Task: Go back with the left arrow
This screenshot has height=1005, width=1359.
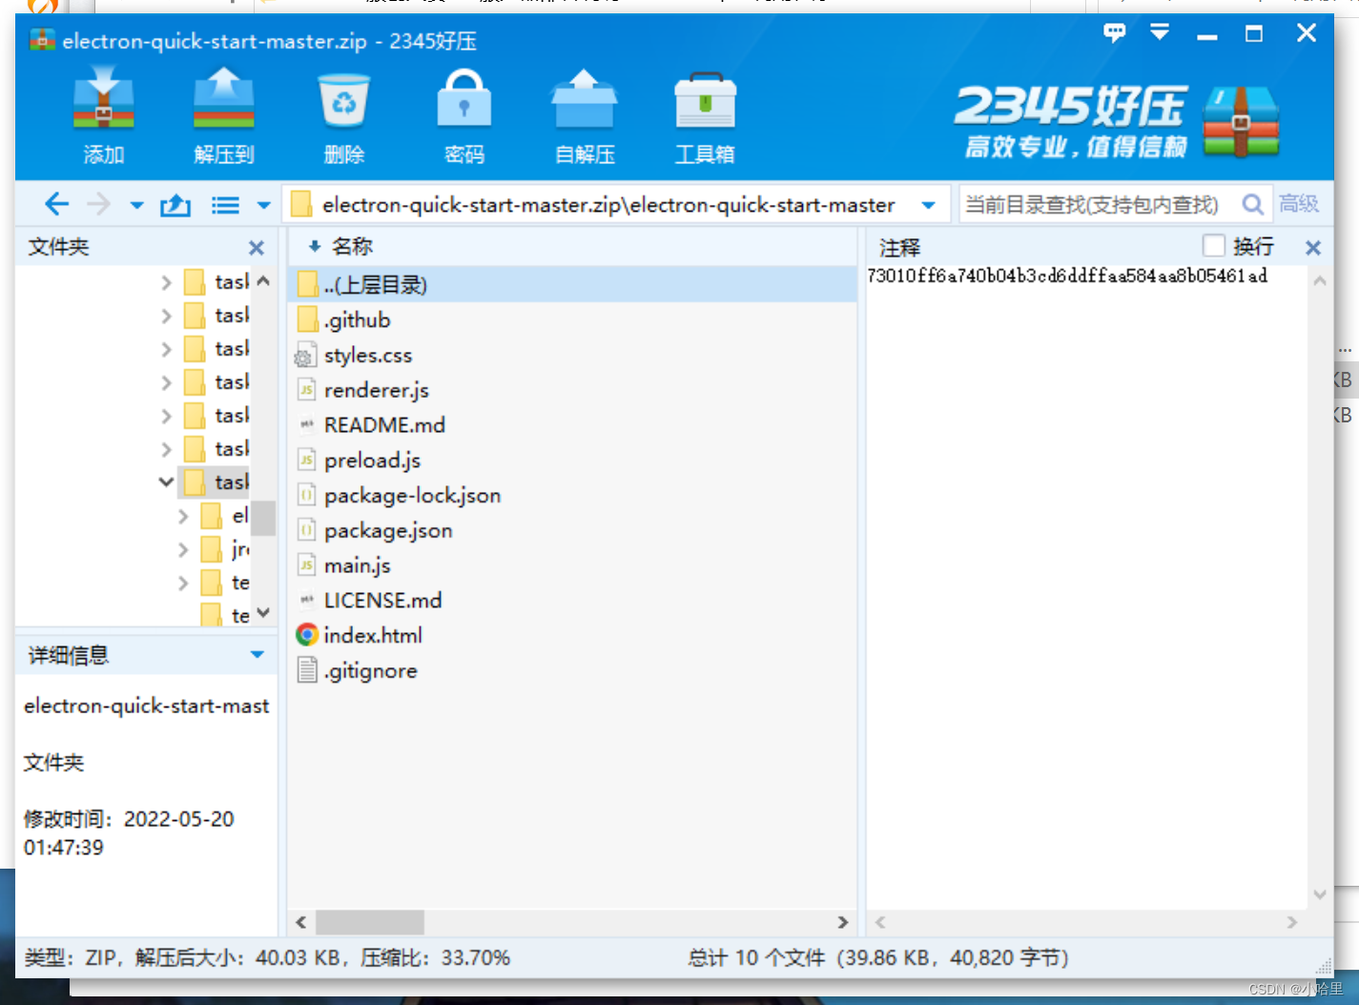Action: [x=56, y=204]
